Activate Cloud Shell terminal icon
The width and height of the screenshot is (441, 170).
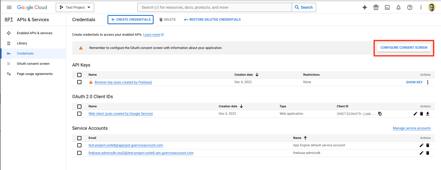point(387,7)
